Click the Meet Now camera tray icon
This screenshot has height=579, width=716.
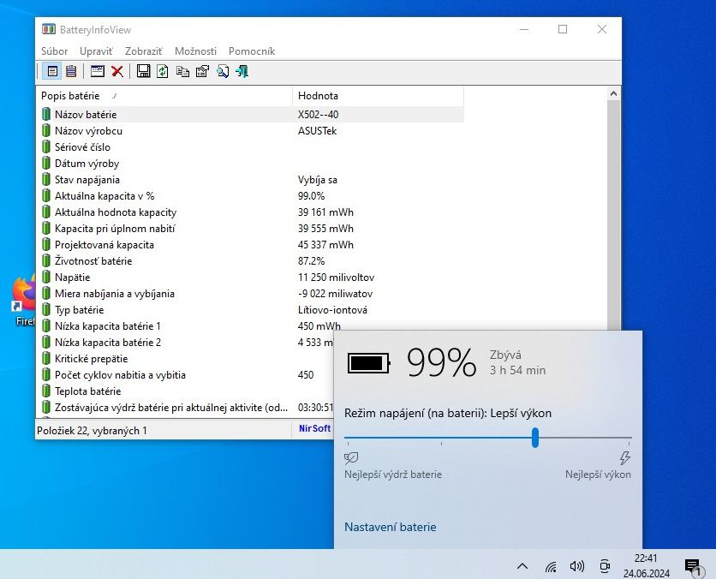[x=605, y=567]
